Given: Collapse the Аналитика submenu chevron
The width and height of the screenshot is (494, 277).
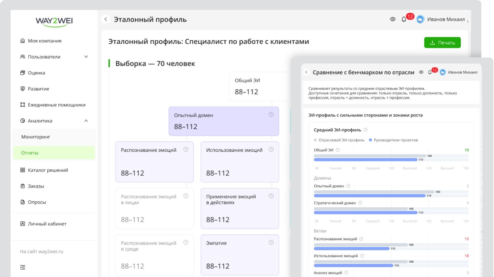Looking at the screenshot, I should point(86,121).
